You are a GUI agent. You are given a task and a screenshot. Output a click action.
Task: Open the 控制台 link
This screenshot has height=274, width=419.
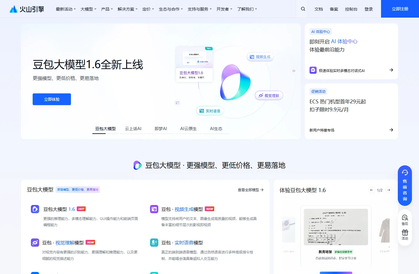tap(351, 9)
